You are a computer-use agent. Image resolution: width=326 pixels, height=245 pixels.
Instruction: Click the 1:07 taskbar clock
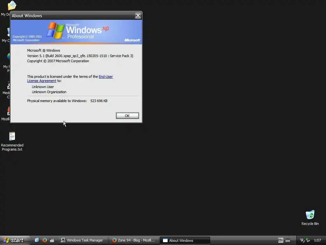pos(317,240)
